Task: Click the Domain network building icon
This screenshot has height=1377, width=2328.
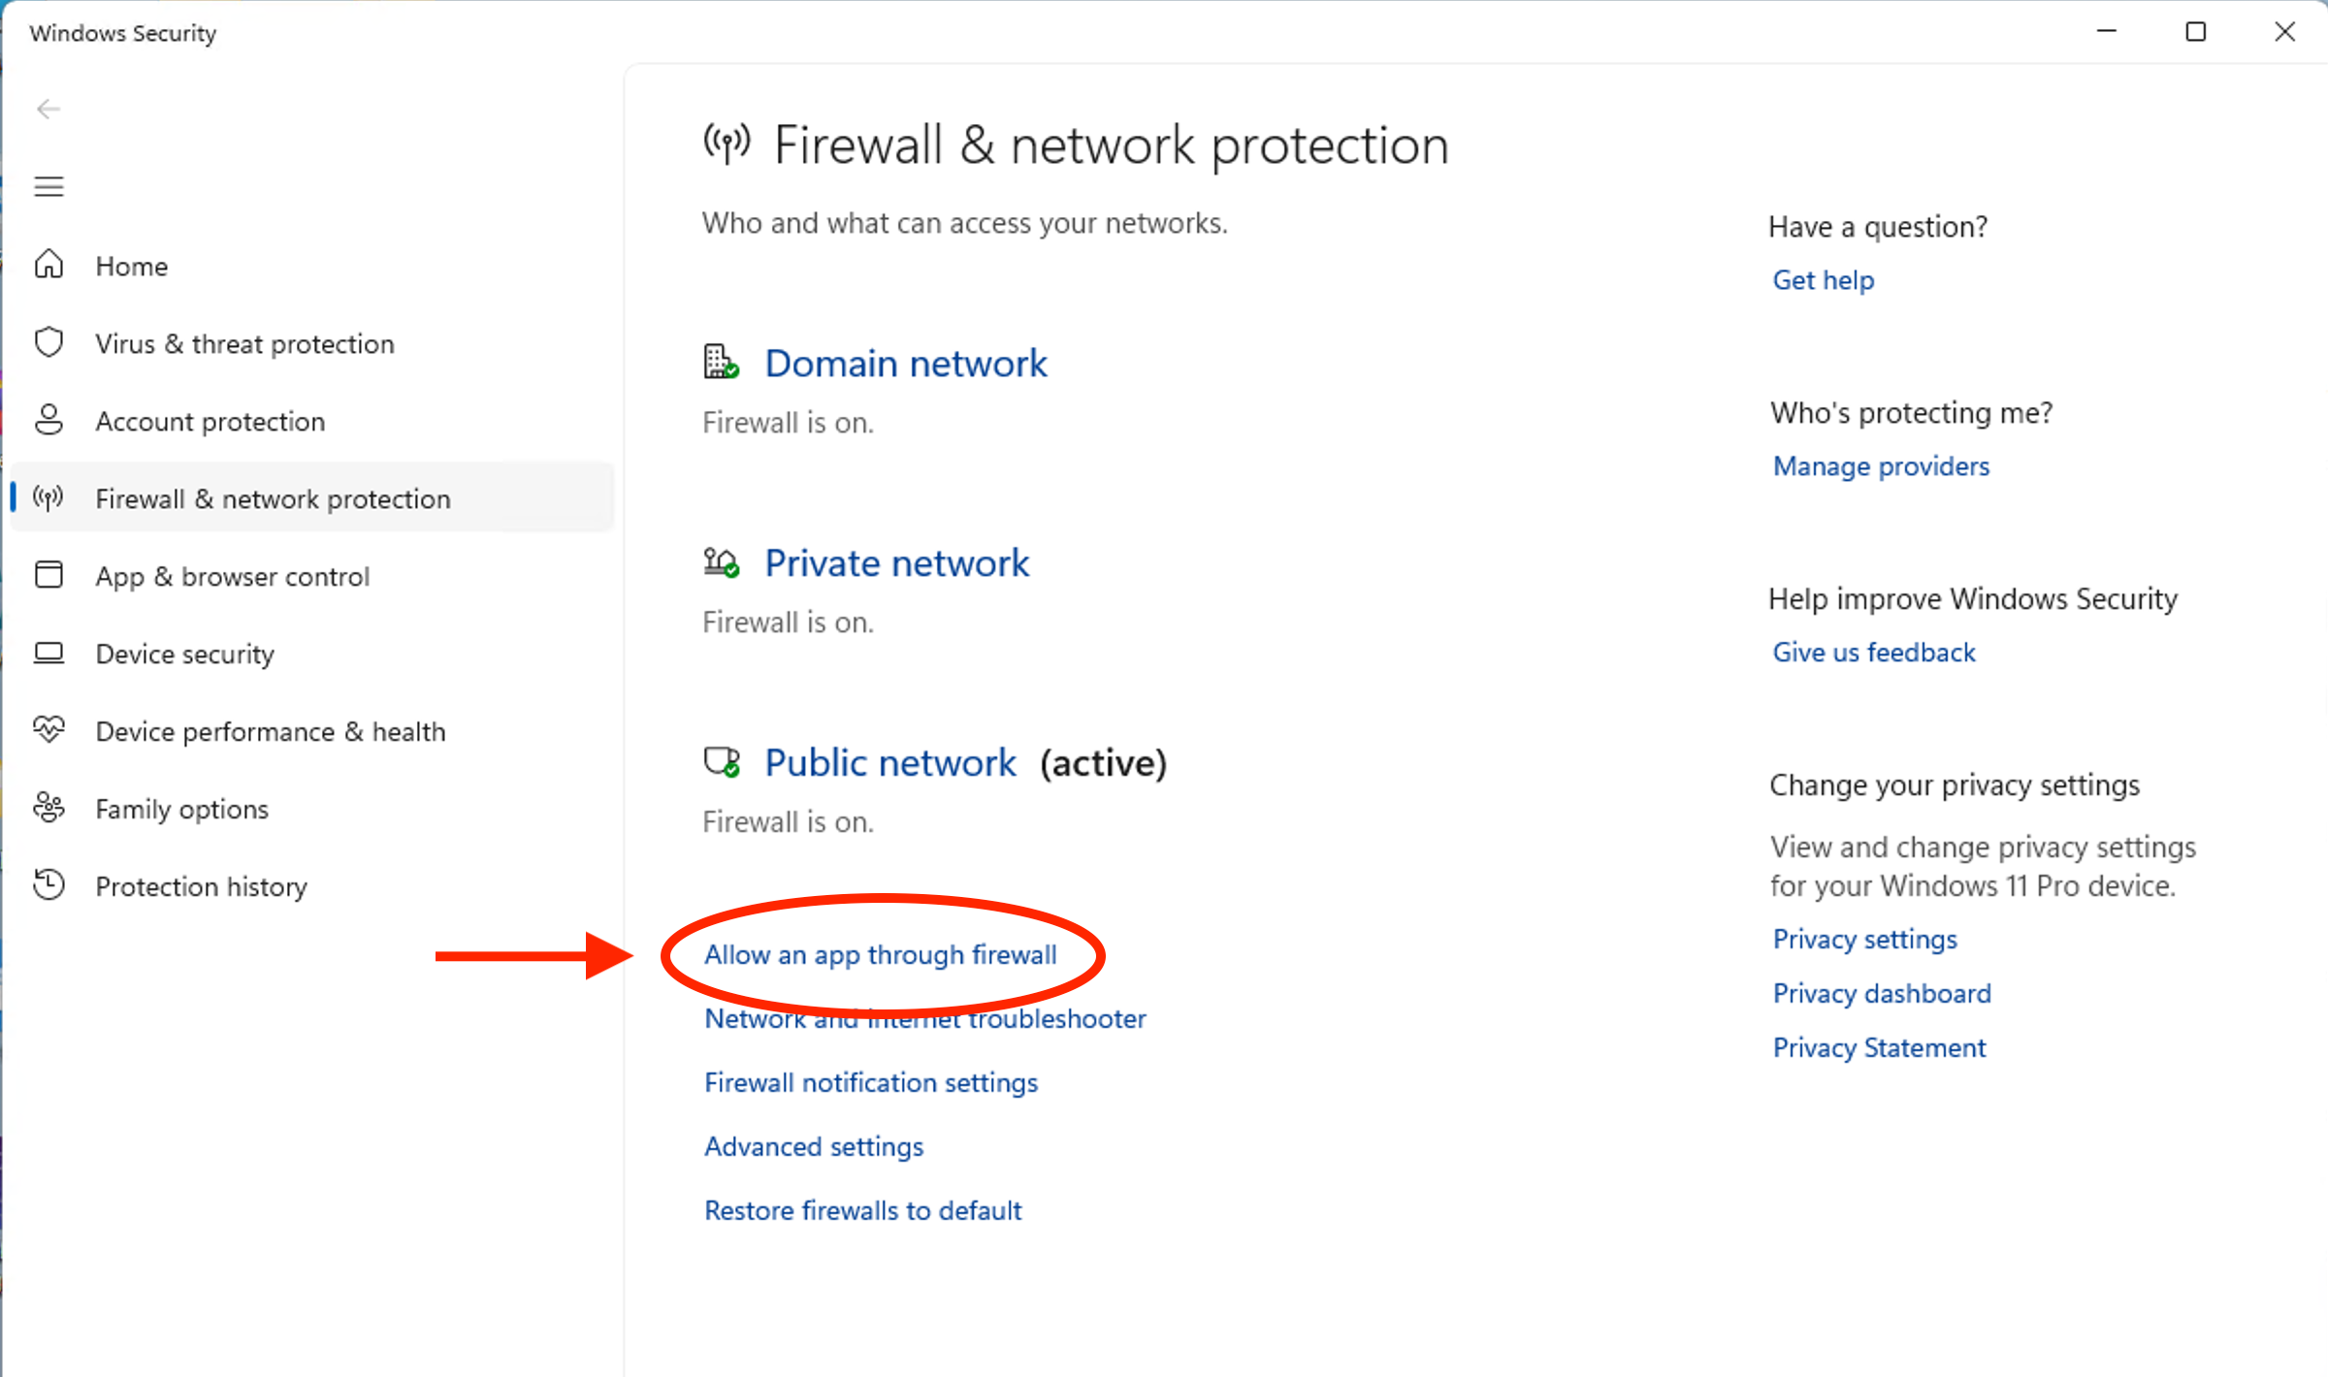Action: (721, 363)
